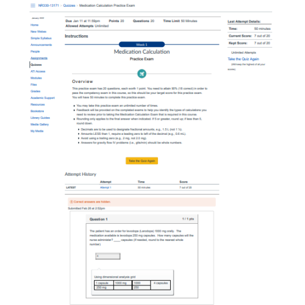Open Grades in course navigation
The image size is (305, 305).
35,91
